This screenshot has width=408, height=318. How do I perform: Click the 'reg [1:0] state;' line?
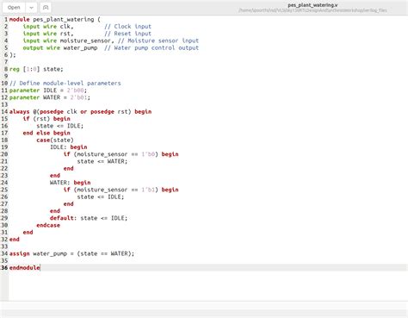(36, 69)
